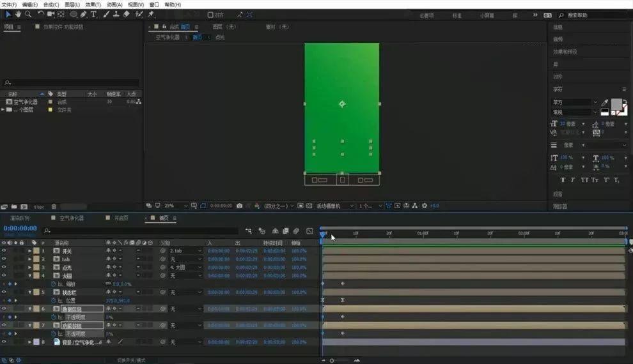Hide the 点亮 layer eye
Image resolution: width=633 pixels, height=364 pixels.
(x=4, y=268)
